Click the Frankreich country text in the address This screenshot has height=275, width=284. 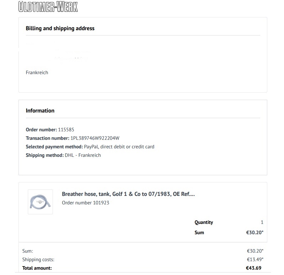click(37, 72)
